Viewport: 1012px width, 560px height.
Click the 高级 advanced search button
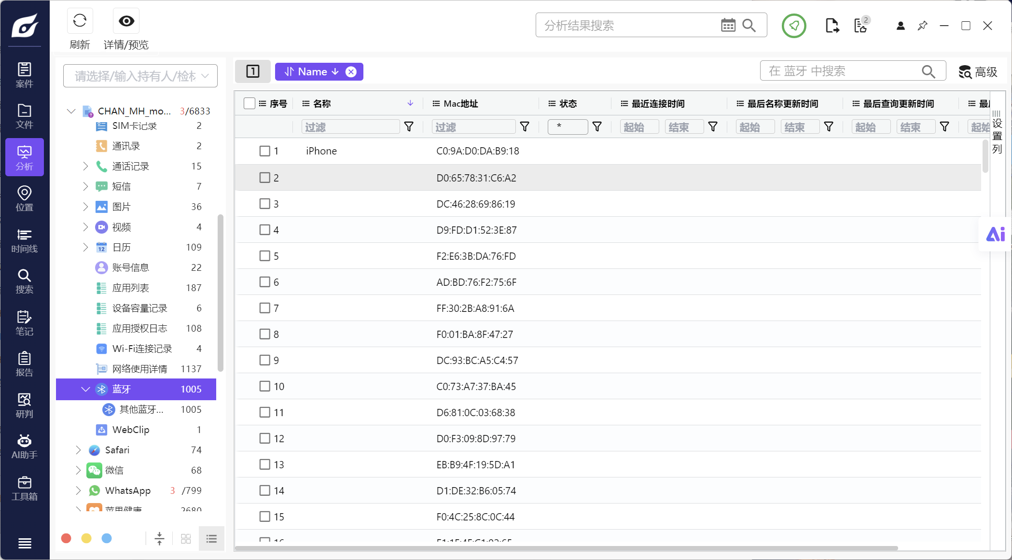pyautogui.click(x=978, y=72)
